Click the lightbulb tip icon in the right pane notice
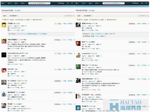Image resolution: width=150 pixels, height=112 pixels. point(78,19)
